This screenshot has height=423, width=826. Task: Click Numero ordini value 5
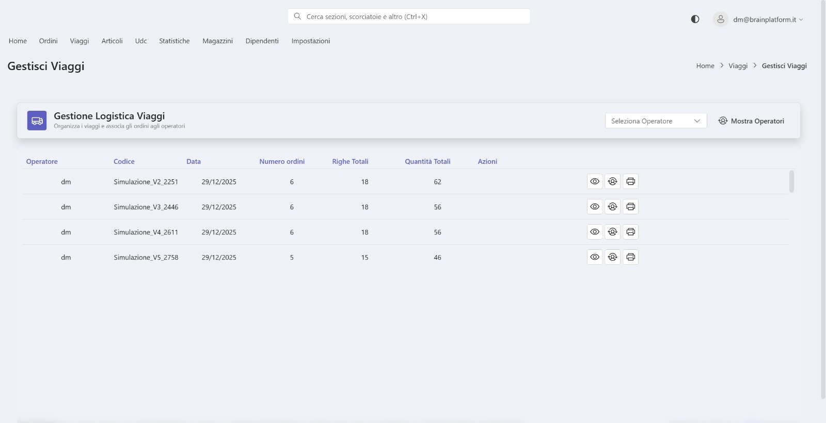point(292,258)
